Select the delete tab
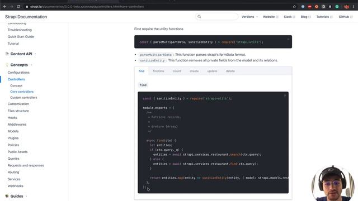Screen dimensions: 358x201 pos(230,71)
